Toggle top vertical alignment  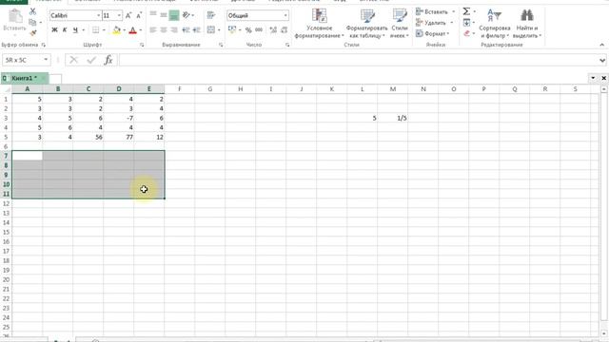coord(153,15)
